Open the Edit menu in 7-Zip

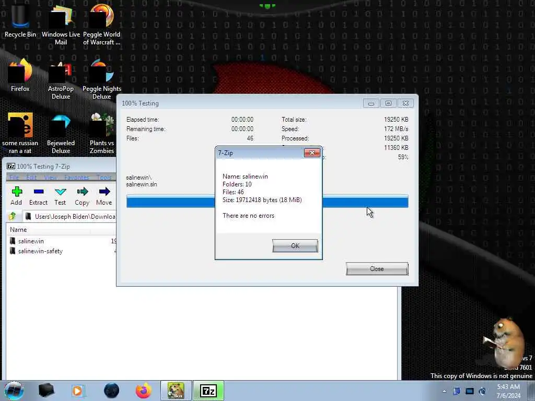click(31, 178)
